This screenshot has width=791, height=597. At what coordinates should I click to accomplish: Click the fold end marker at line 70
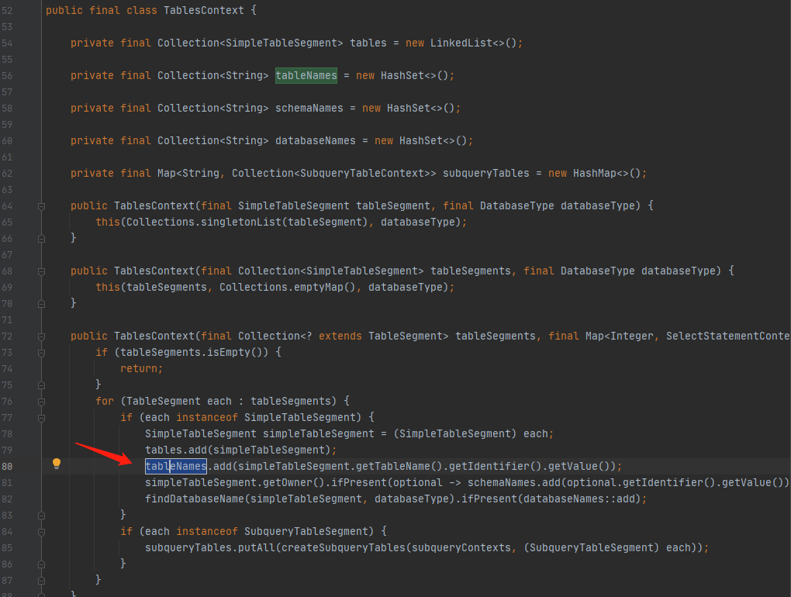[41, 304]
